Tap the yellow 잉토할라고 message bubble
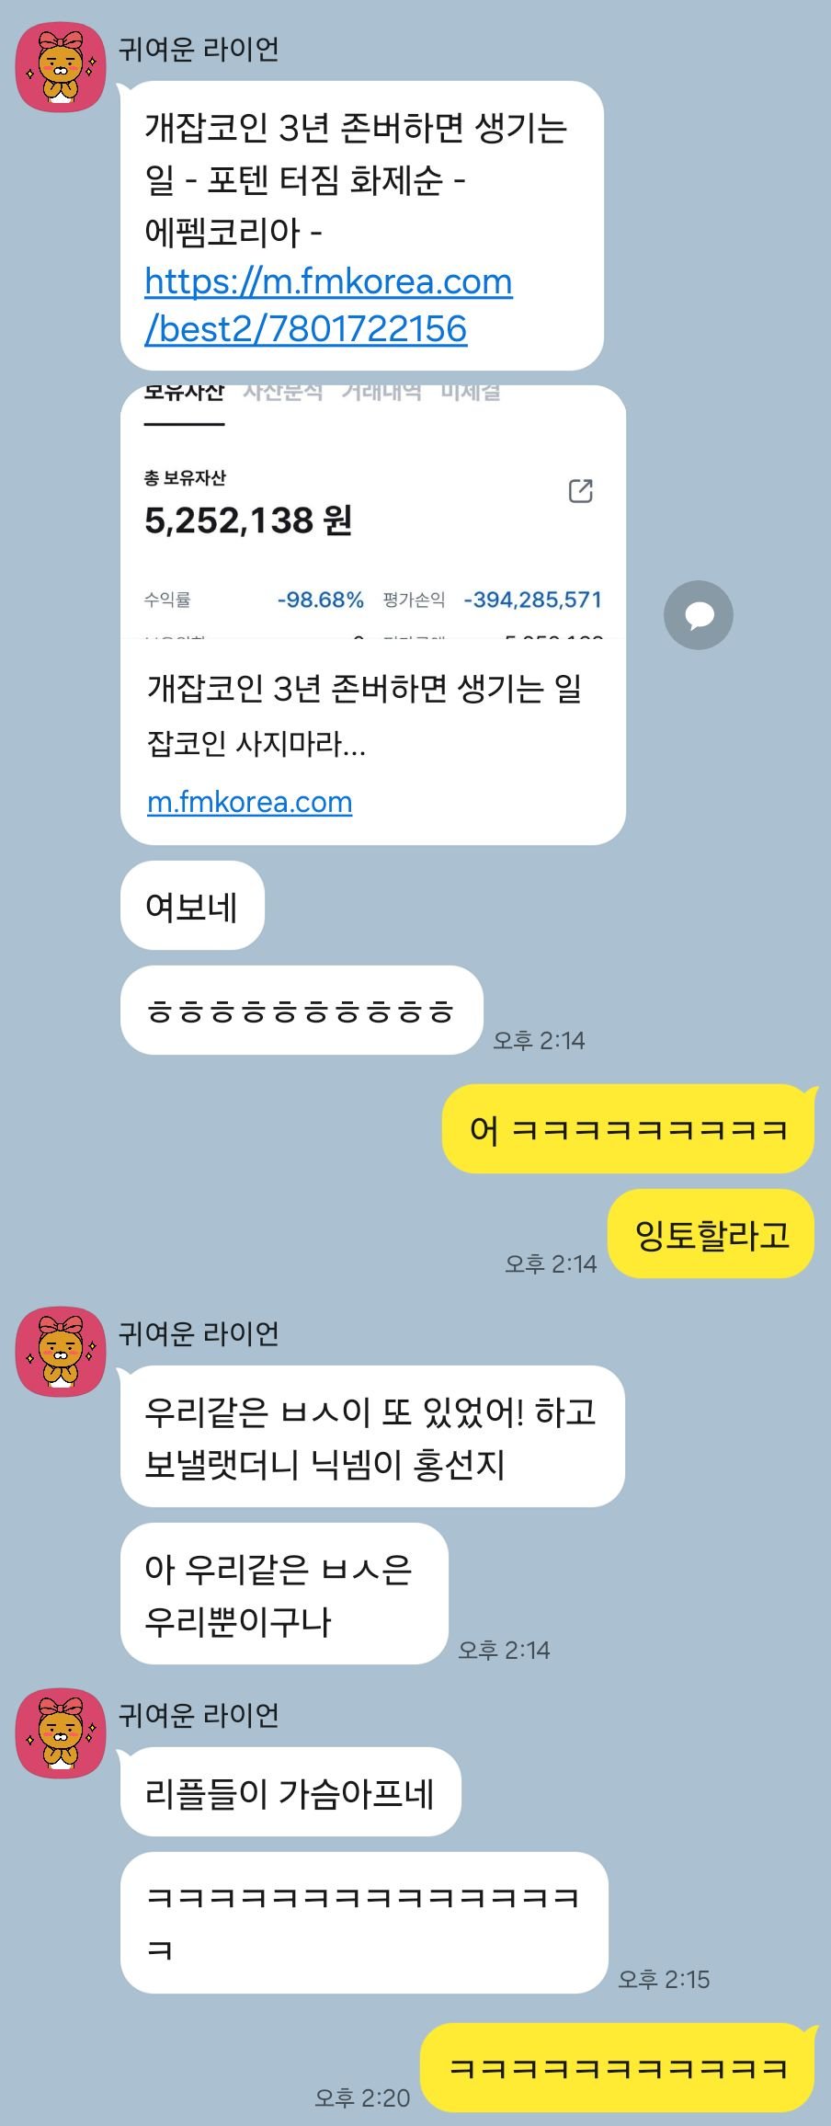Screen dimensions: 831x2126 711,1234
